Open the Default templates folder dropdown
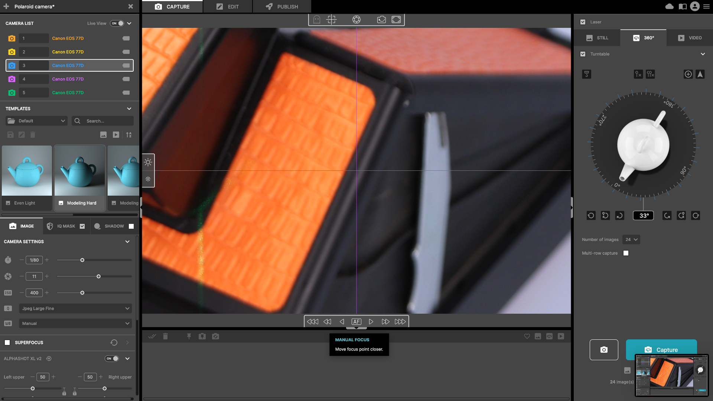 tap(36, 121)
